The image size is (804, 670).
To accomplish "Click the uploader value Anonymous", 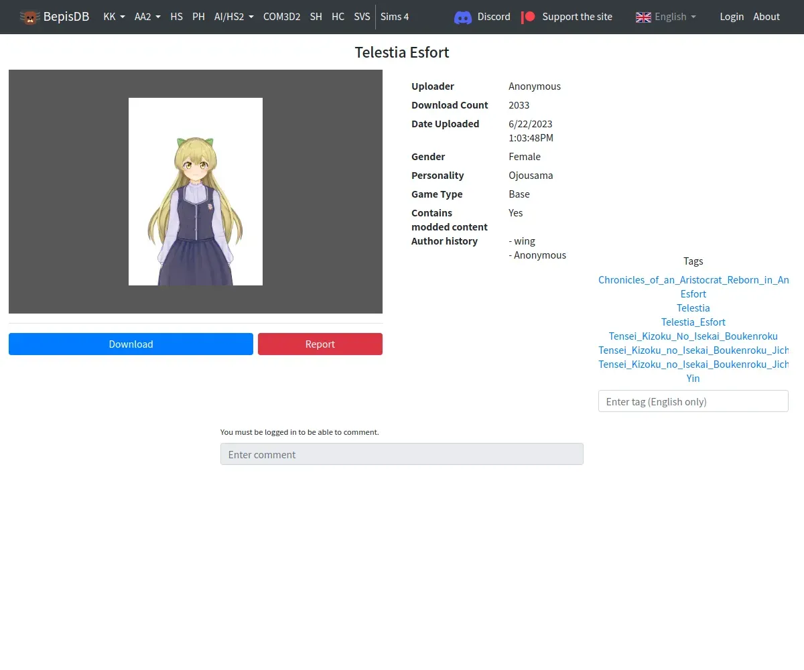I will click(x=535, y=86).
